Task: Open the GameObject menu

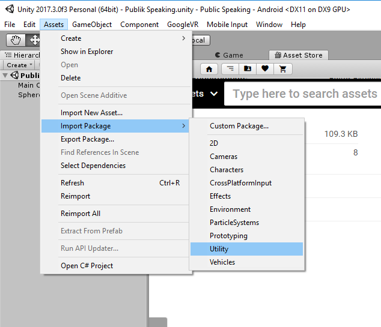Action: click(92, 25)
